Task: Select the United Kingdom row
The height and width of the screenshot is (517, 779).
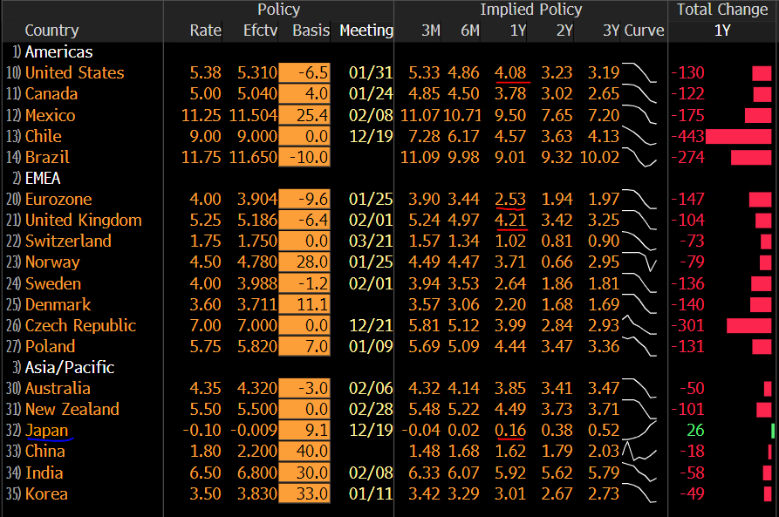Action: tap(84, 220)
